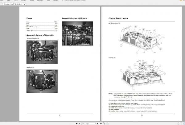The height and width of the screenshot is (125, 185).
Task: Click the lightbulb icon beside Tell me
Action: (63, 1)
